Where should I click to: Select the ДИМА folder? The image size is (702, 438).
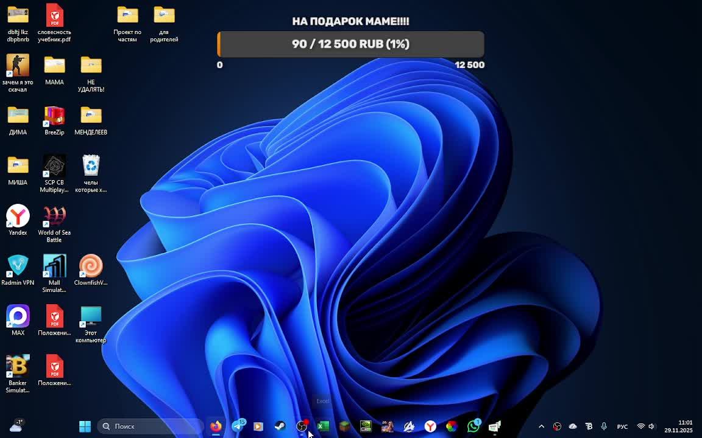(18, 120)
